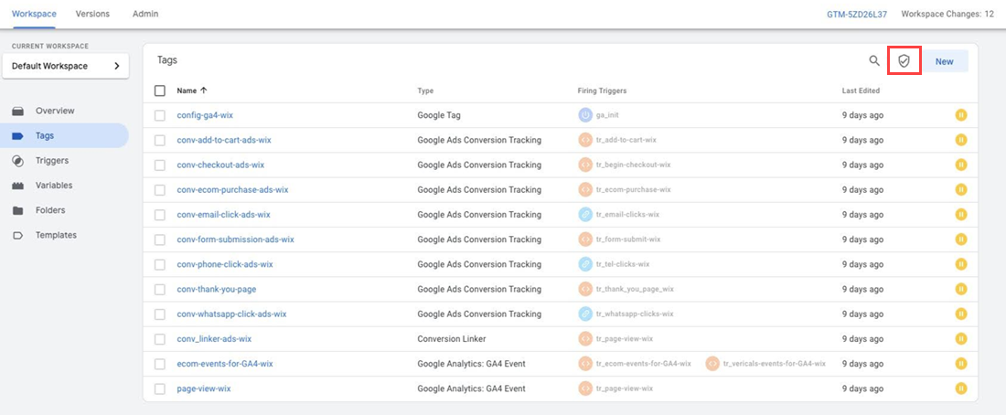Screen dimensions: 1006x415
Task: Open the conv-thank-you-page tag
Action: [x=216, y=289]
